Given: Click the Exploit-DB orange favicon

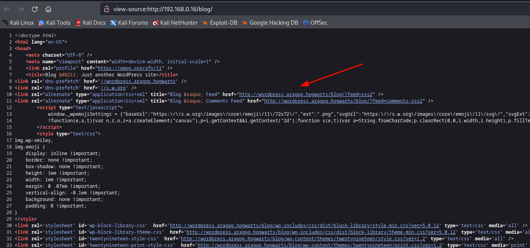Looking at the screenshot, I should tap(205, 23).
